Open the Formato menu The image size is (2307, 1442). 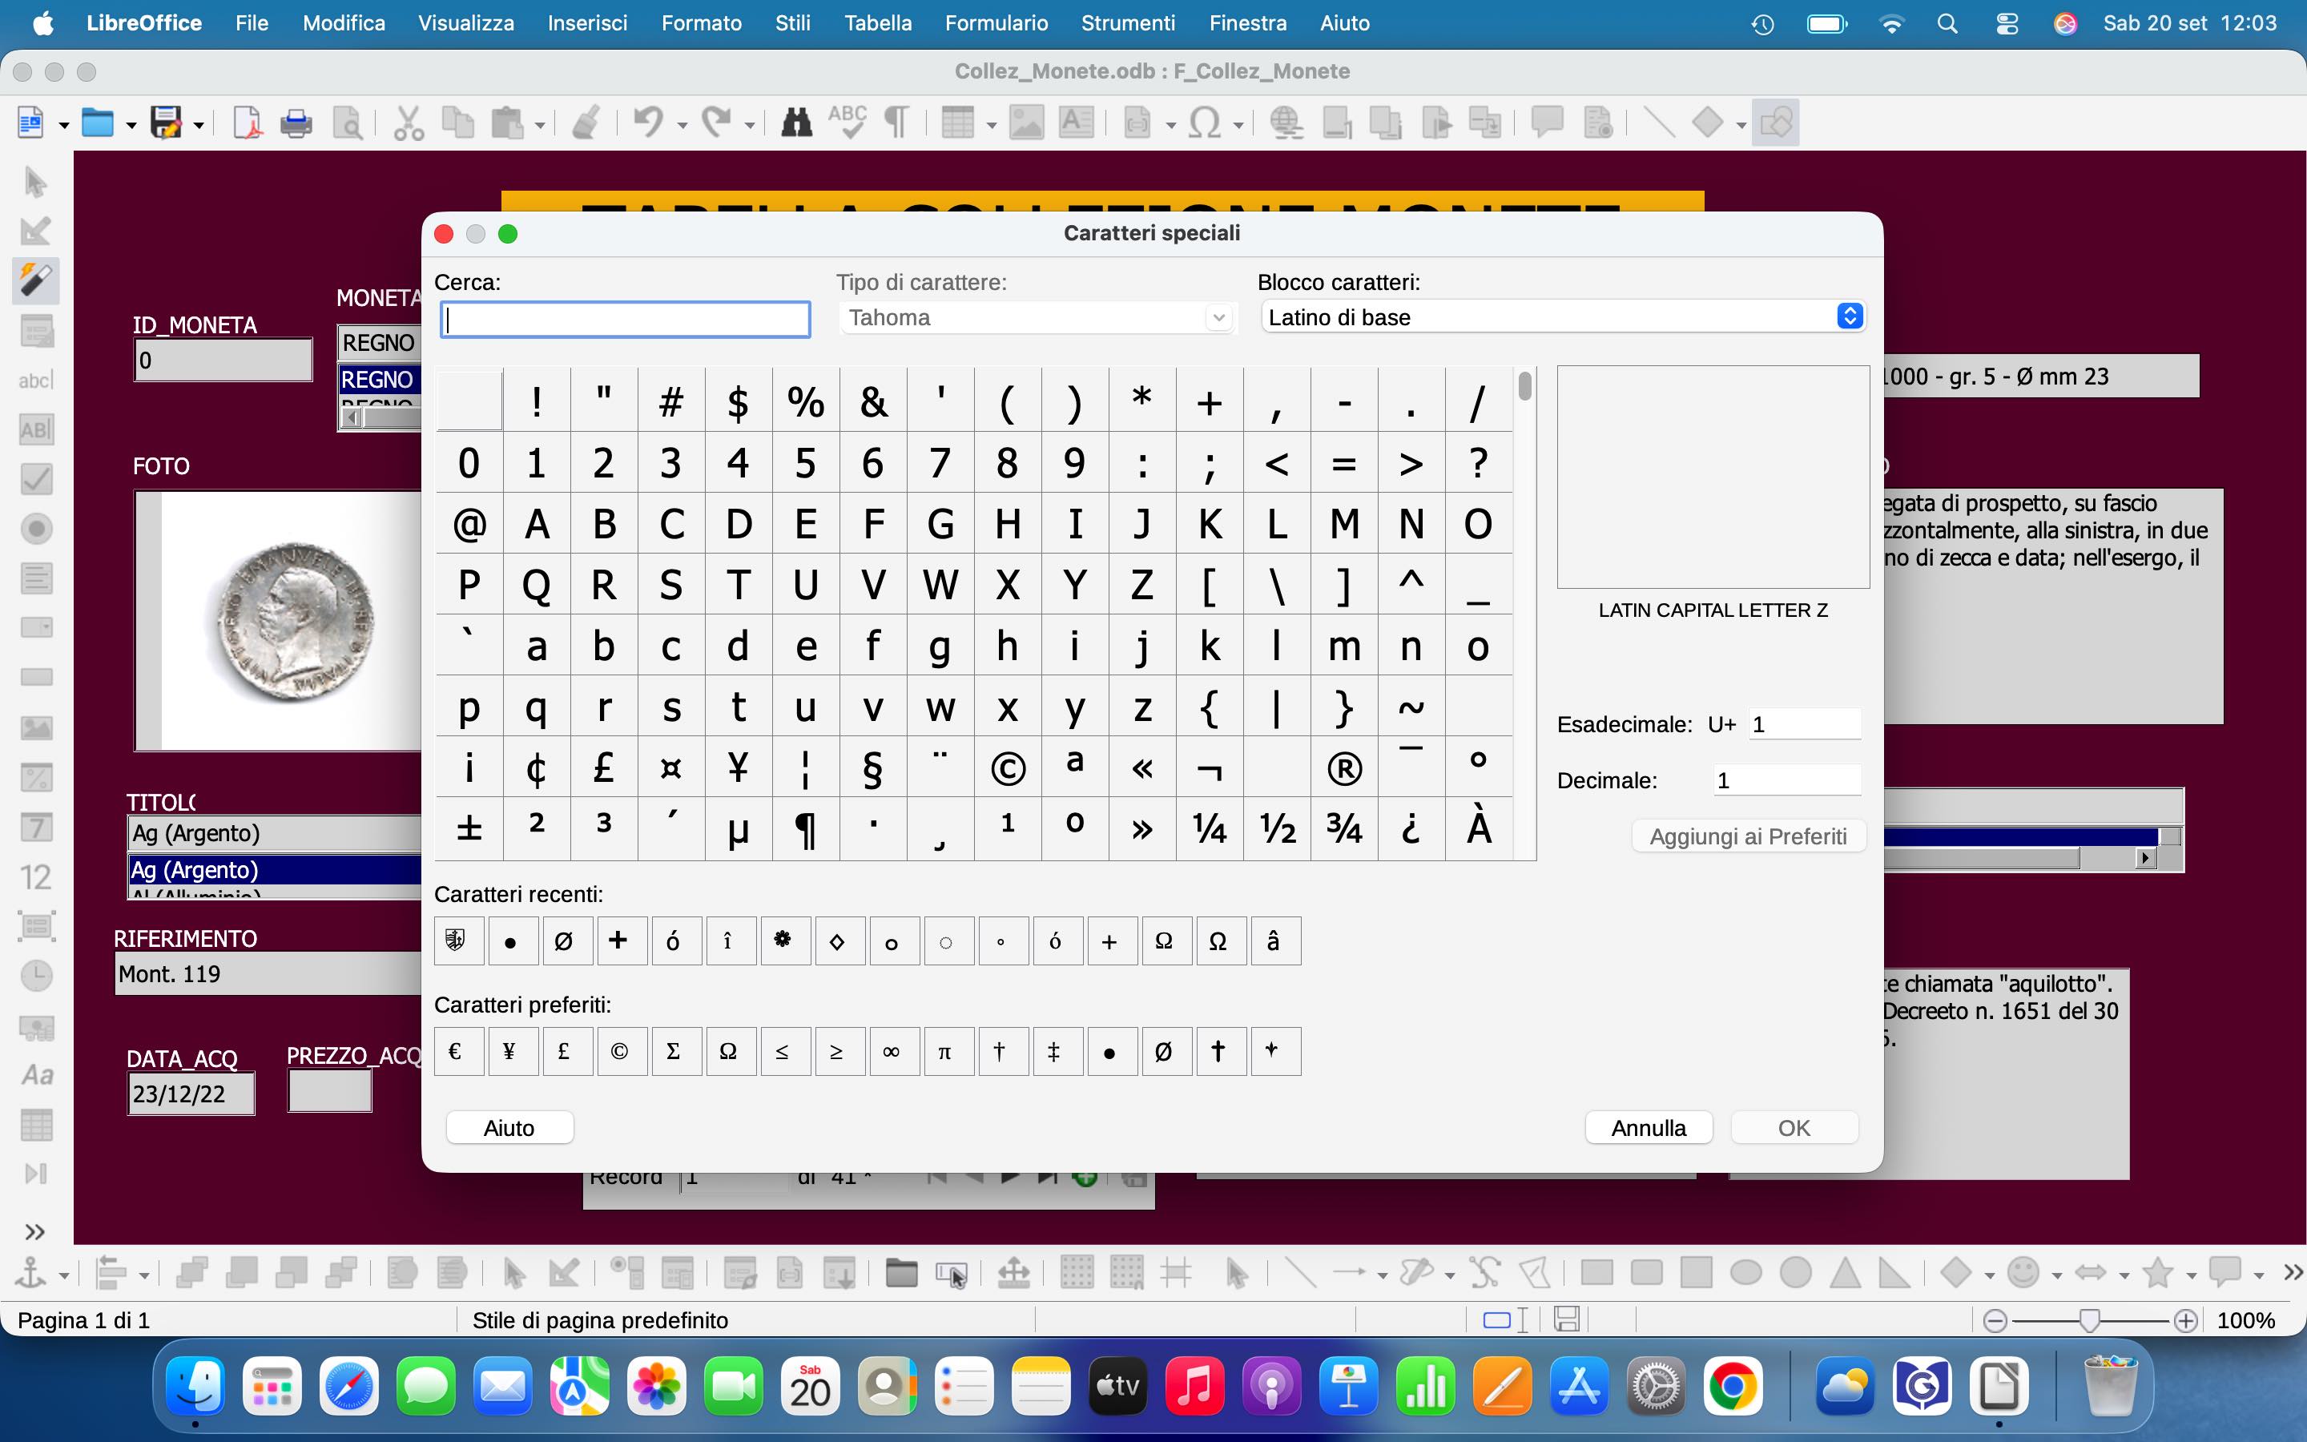click(x=702, y=23)
